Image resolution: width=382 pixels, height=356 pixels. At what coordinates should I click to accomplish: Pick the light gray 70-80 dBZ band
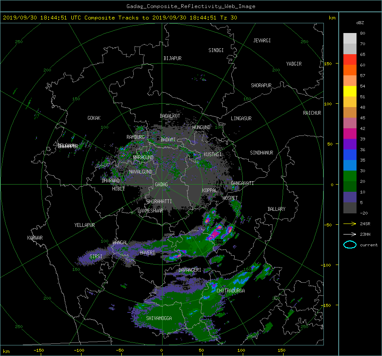[350, 38]
